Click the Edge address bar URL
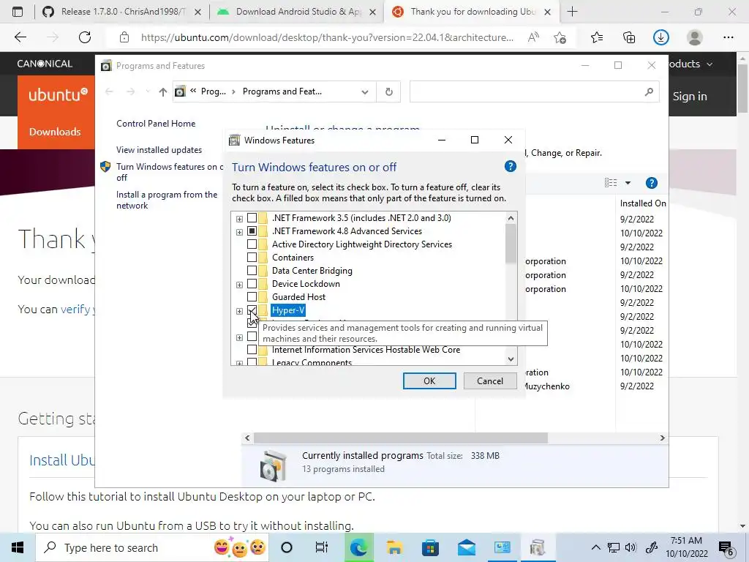This screenshot has width=749, height=562. [327, 37]
